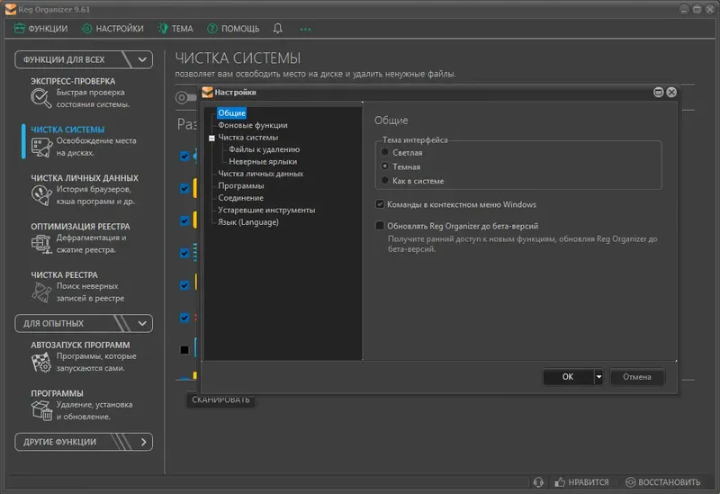Expand the ДРУГИЕ ФУНКЦИИ section
The image size is (720, 494).
143,442
